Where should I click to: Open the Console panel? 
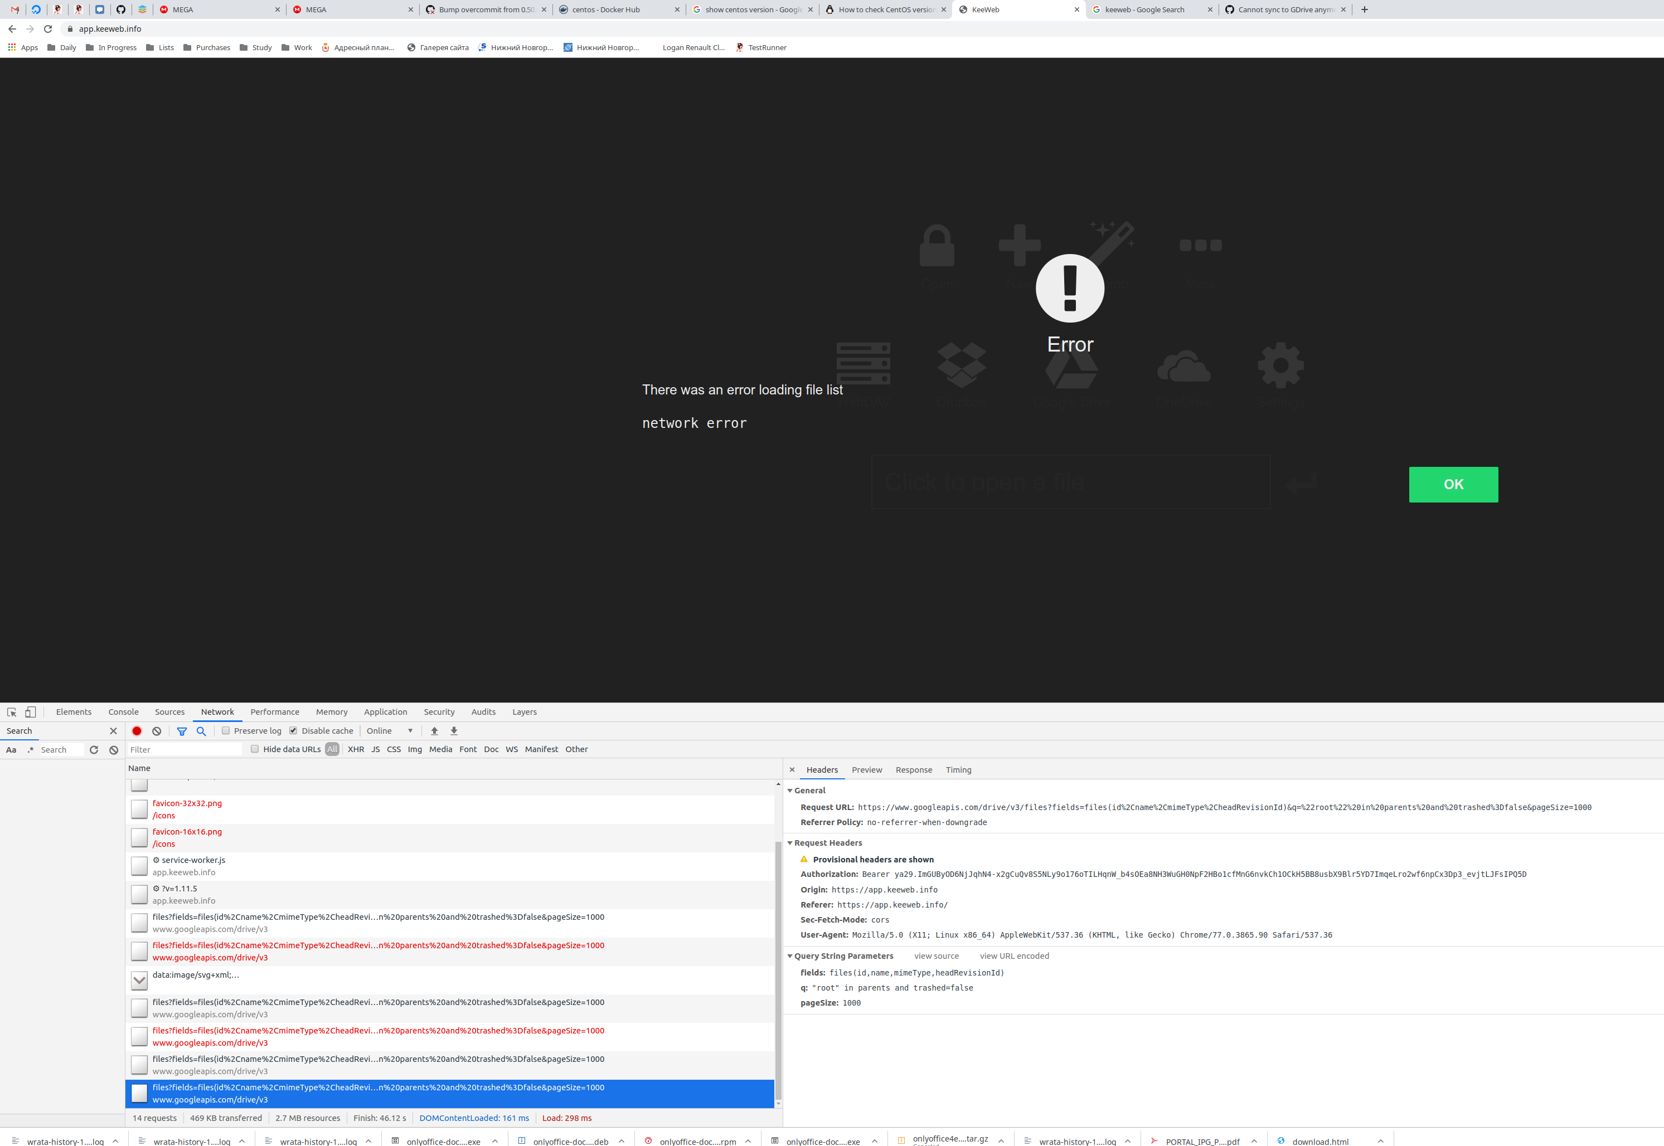click(x=123, y=711)
